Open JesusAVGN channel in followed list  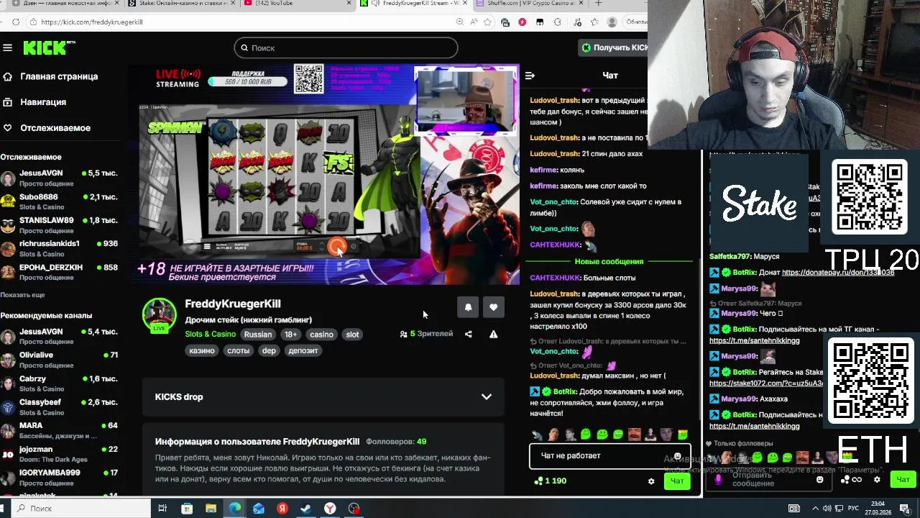(59, 178)
